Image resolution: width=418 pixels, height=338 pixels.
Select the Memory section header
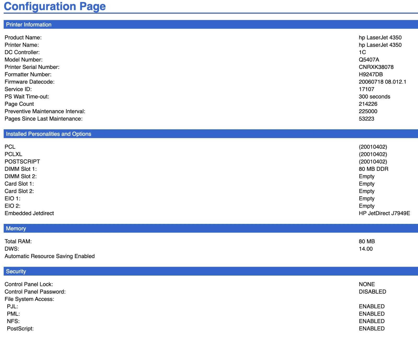211,228
